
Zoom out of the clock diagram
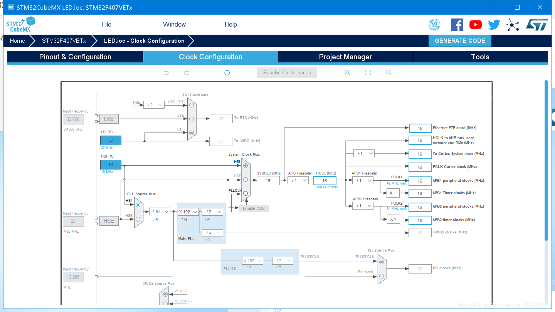[389, 72]
